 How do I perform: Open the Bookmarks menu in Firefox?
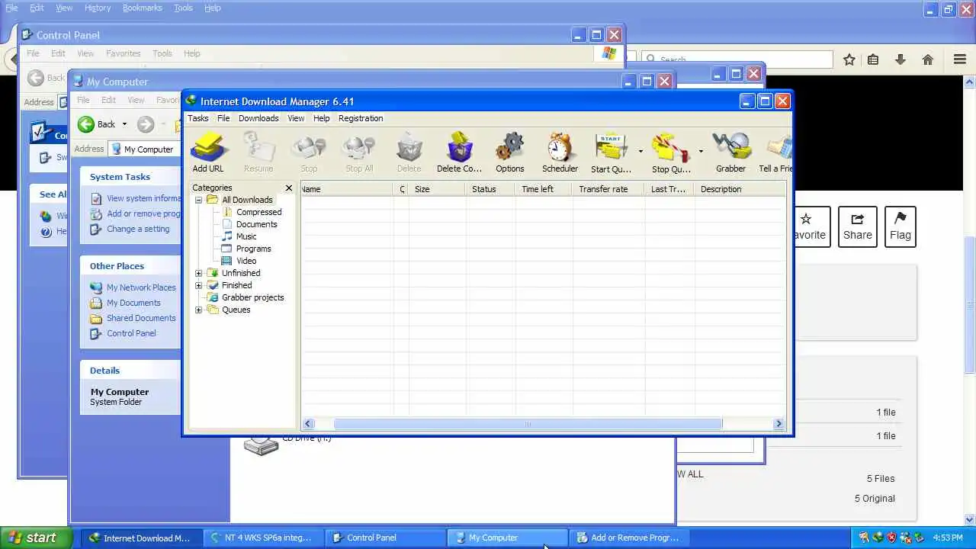point(142,8)
